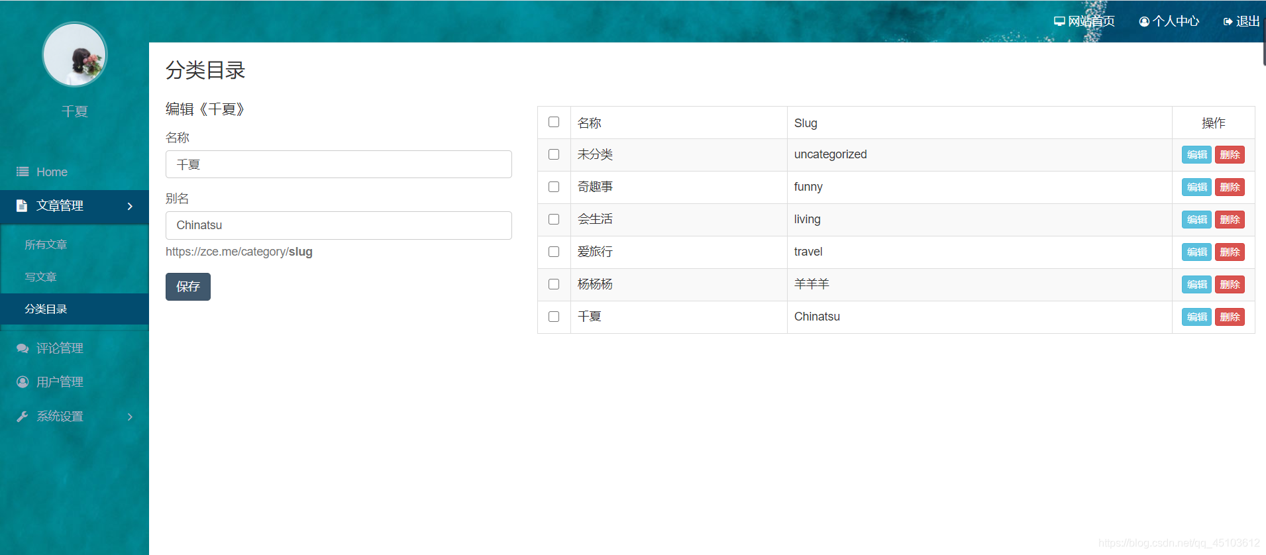Open 评论管理 menu item
The height and width of the screenshot is (555, 1266).
click(x=74, y=348)
